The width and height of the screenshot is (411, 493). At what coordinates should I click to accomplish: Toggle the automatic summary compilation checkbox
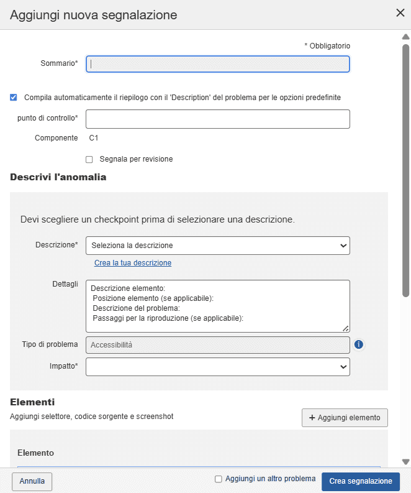[x=14, y=98]
